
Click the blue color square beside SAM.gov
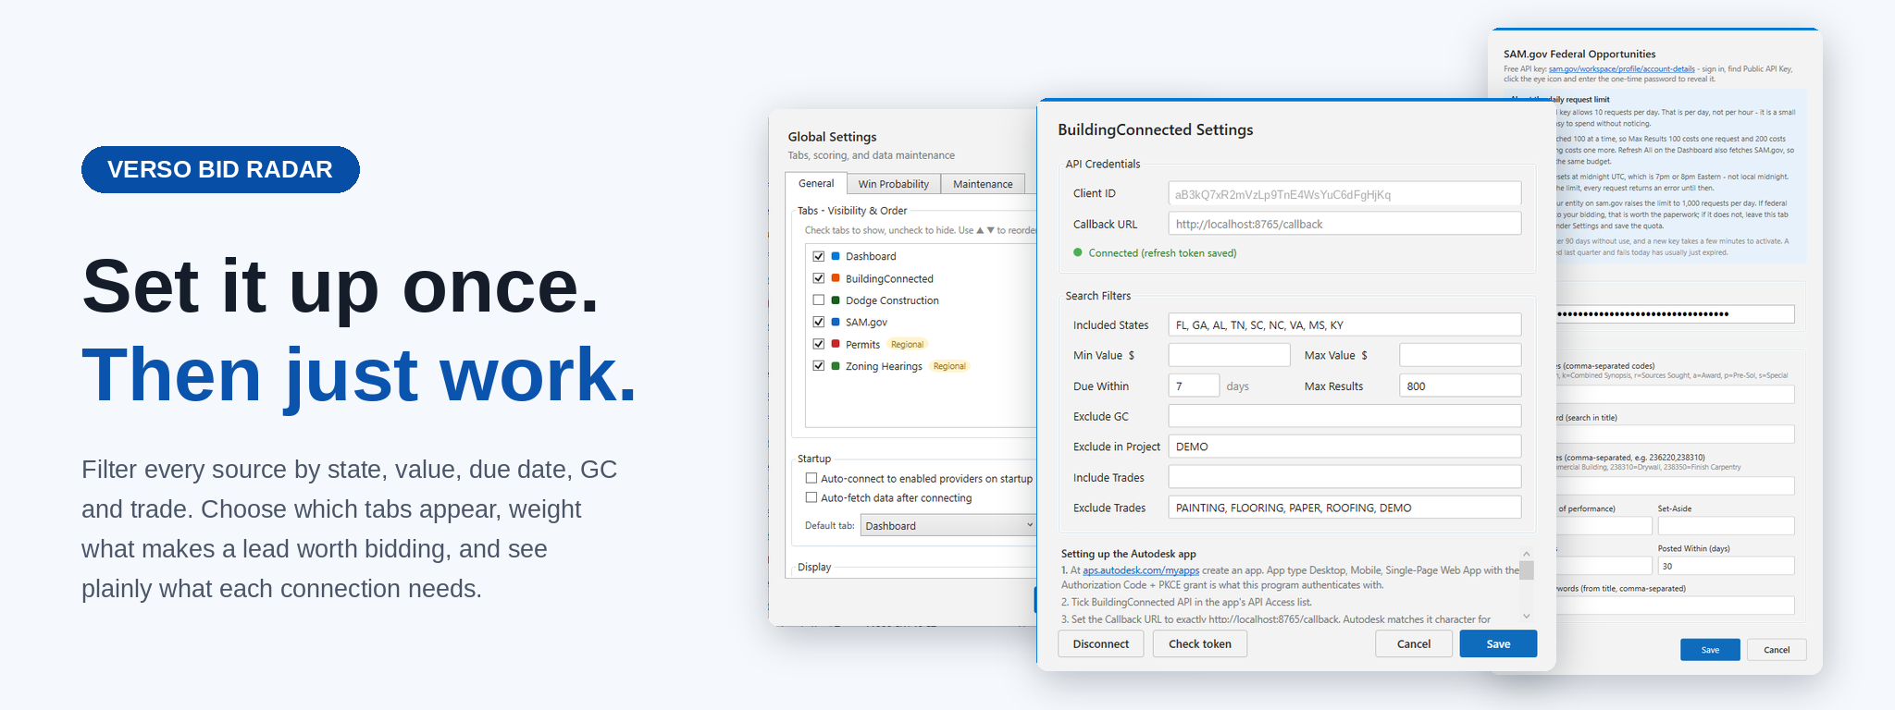836,322
